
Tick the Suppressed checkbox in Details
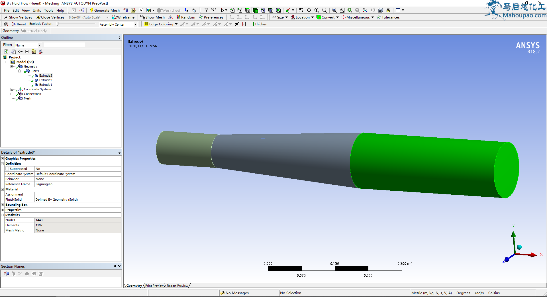point(7,169)
